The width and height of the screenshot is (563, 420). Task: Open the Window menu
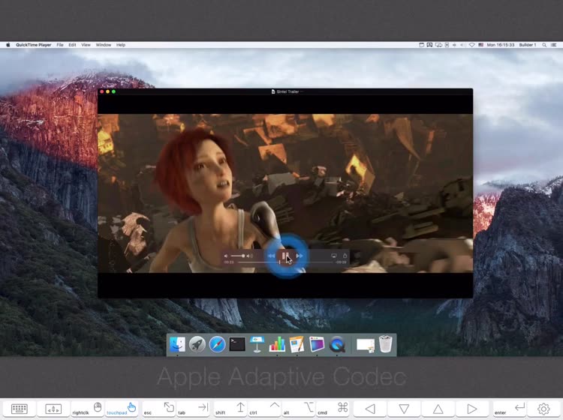[104, 45]
